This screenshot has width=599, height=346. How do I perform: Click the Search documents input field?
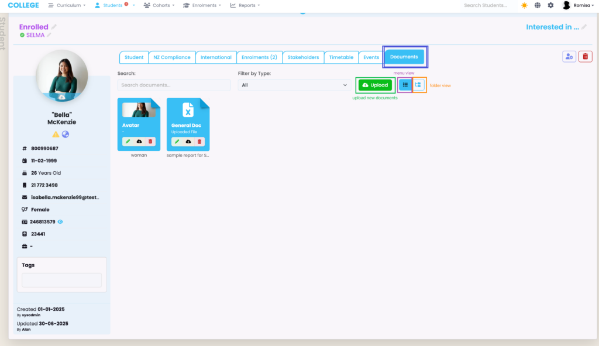(x=174, y=85)
